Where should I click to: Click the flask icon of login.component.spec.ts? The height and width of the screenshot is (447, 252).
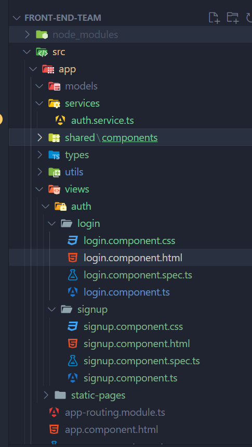[73, 275]
